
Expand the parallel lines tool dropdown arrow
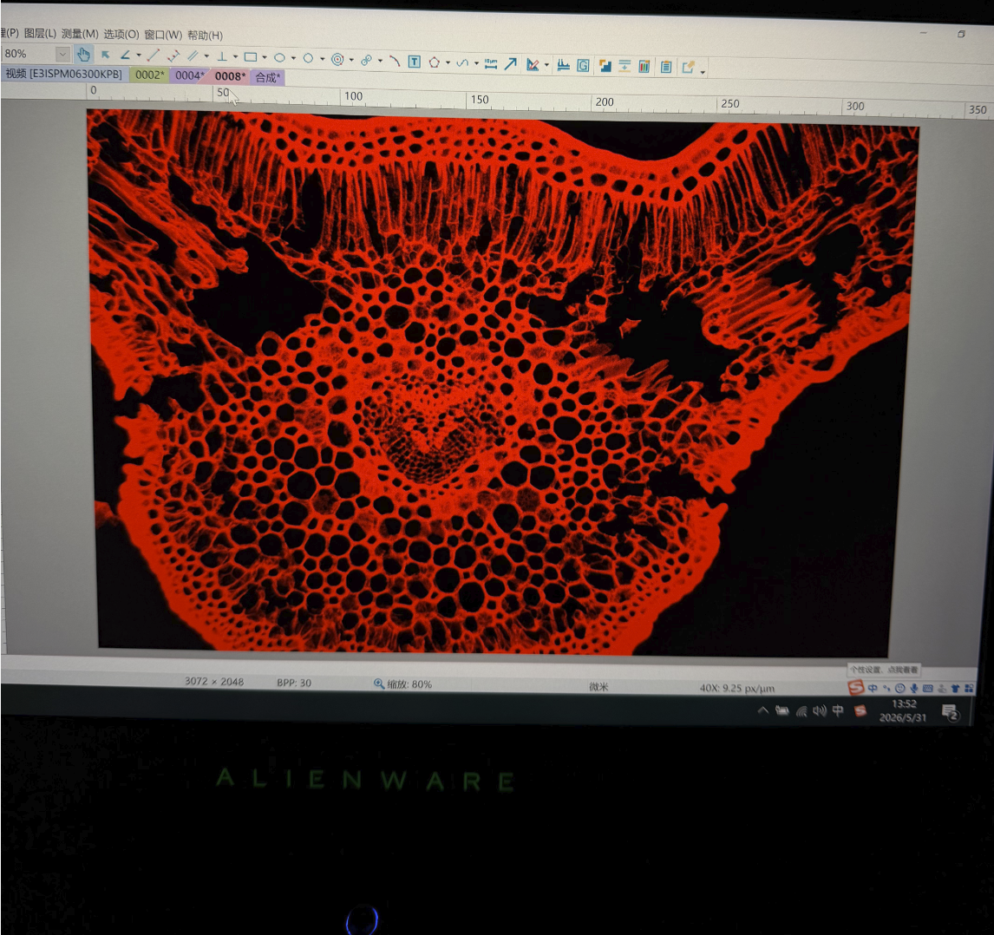coord(206,57)
